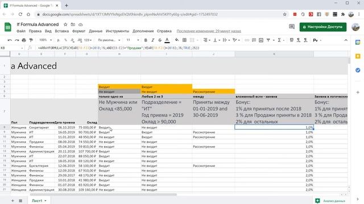Insert a comment from toolbar
Image resolution: width=364 pixels, height=204 pixels.
pos(254,40)
